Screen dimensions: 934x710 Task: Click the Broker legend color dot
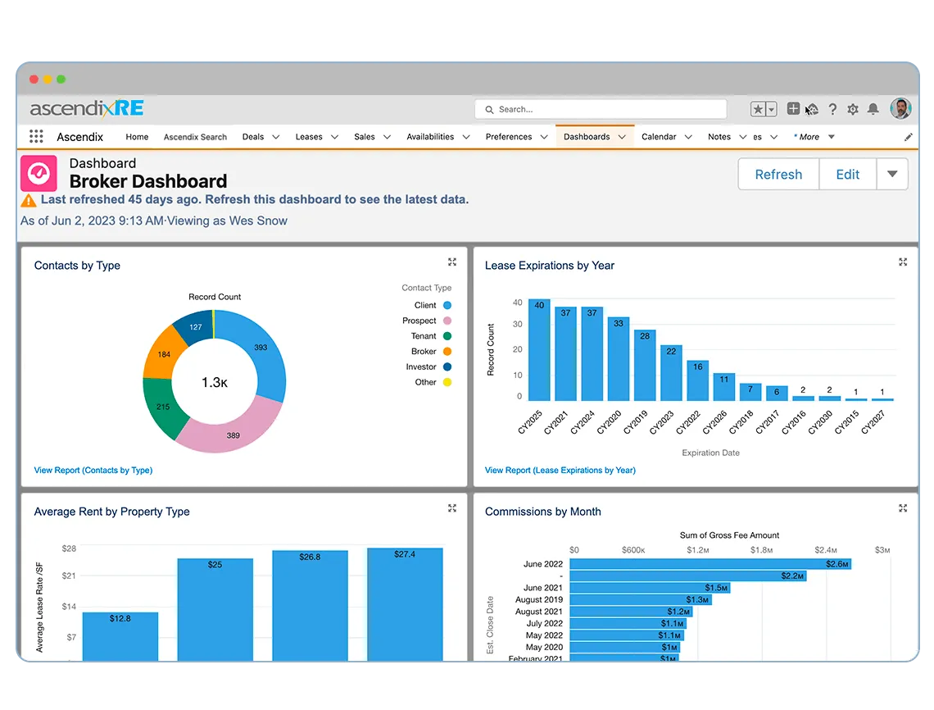click(447, 352)
